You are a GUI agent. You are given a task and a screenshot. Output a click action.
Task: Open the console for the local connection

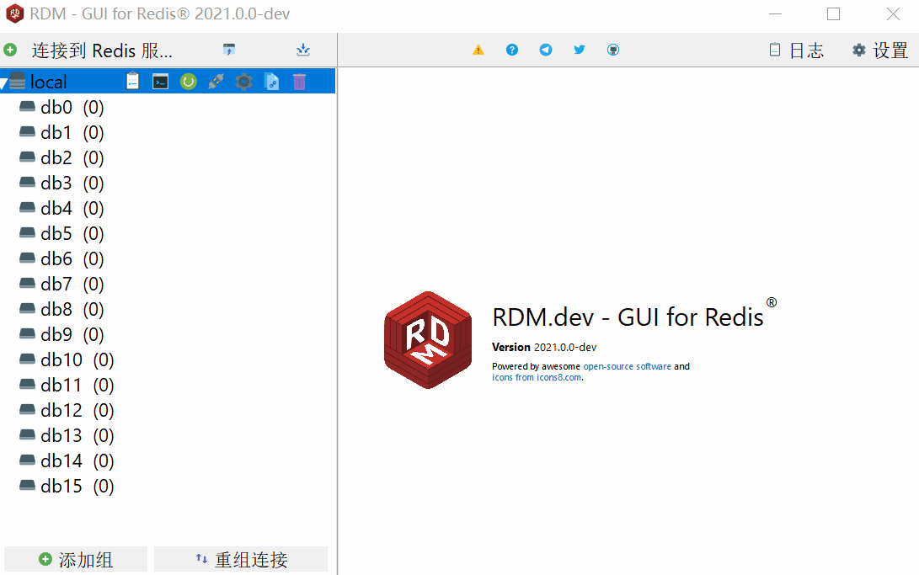click(160, 81)
